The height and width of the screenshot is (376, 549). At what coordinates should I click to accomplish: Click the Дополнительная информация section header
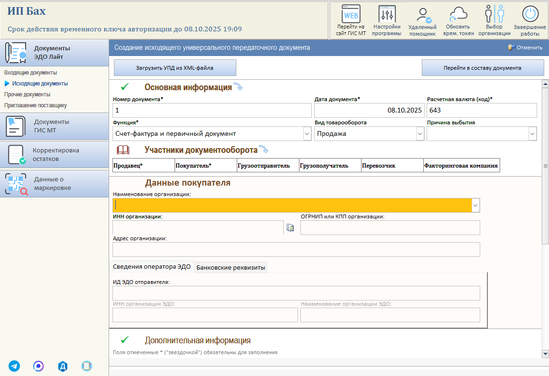pos(197,340)
